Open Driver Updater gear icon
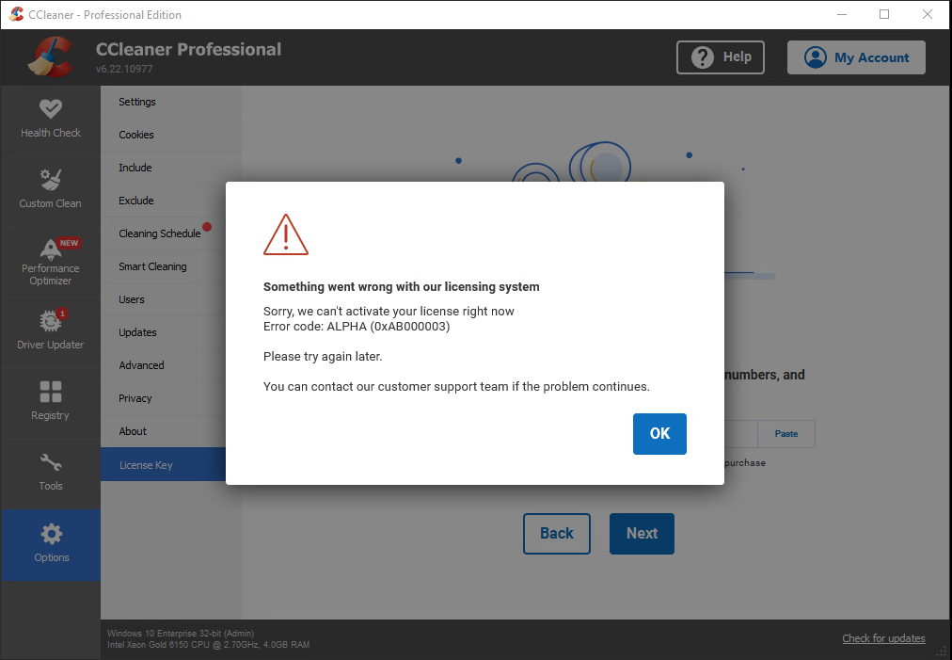Viewport: 952px width, 660px height. pos(51,321)
